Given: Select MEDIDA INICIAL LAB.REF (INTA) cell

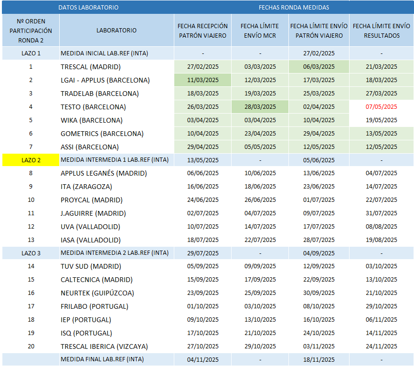Looking at the screenshot, I should tap(117, 53).
